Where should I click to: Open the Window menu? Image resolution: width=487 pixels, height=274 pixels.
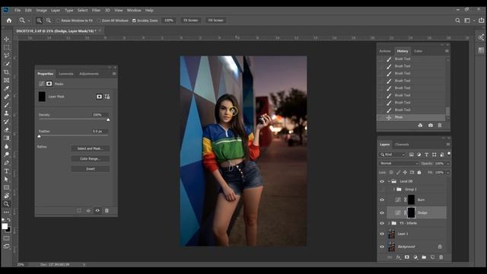pos(134,10)
